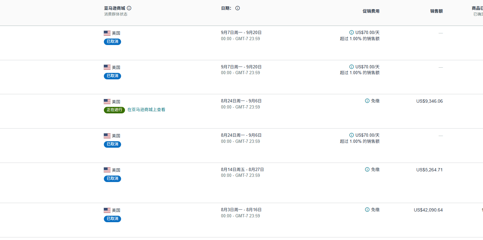The width and height of the screenshot is (483, 240).
Task: Click the info icon beside the 亚马逊商城 header
Action: 129,8
